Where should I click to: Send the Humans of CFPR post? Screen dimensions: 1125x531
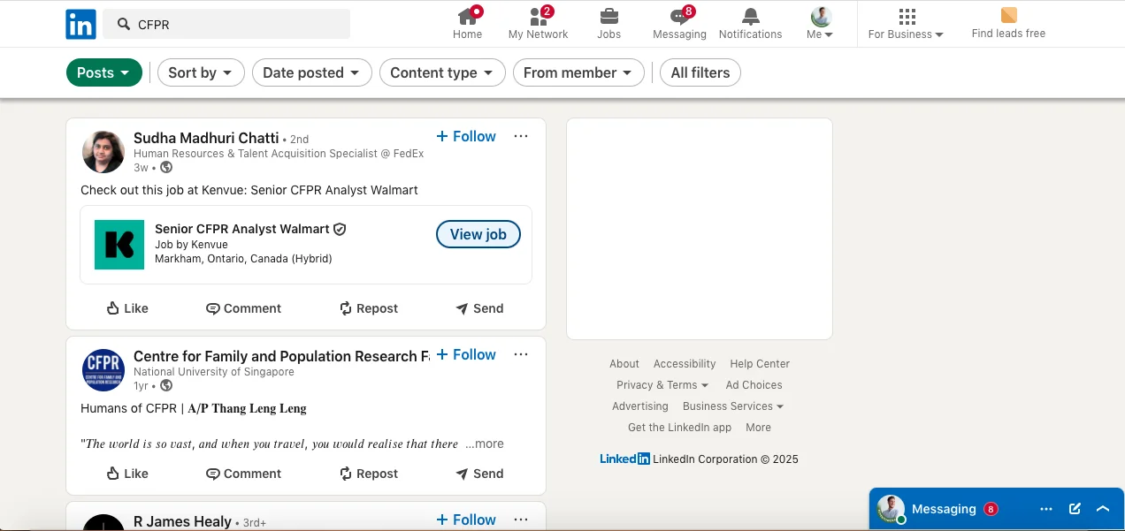pos(479,474)
